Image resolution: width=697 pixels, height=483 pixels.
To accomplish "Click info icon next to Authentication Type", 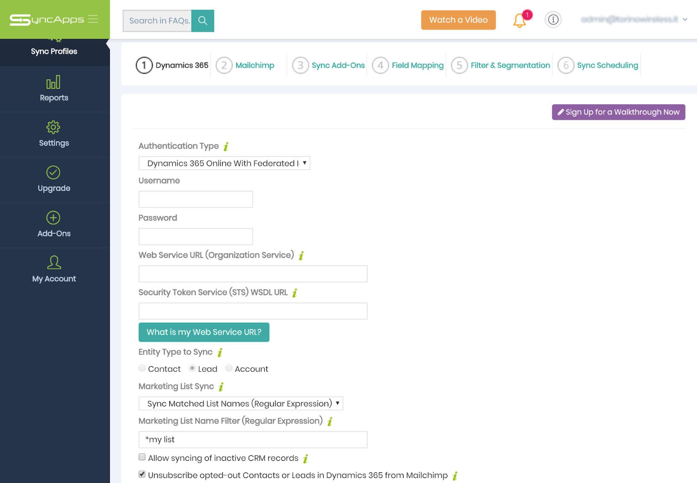I will (226, 146).
